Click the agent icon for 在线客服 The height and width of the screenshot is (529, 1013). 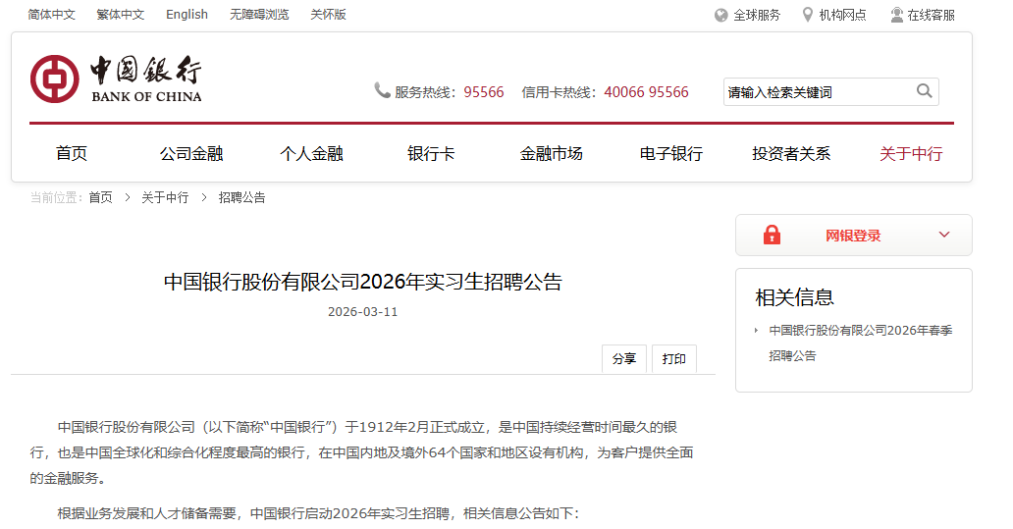[x=897, y=15]
